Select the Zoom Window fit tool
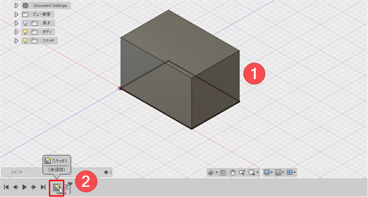Image resolution: width=368 pixels, height=197 pixels. point(251,173)
